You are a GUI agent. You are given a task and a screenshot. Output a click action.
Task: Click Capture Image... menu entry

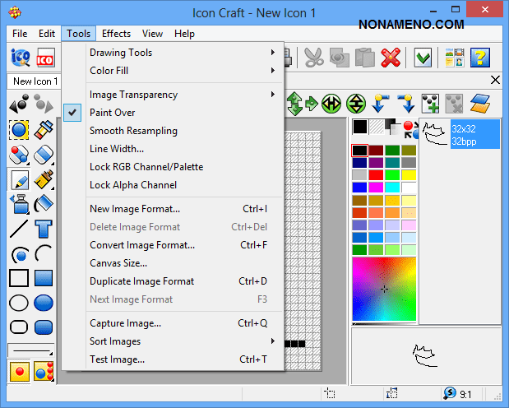[x=125, y=323]
